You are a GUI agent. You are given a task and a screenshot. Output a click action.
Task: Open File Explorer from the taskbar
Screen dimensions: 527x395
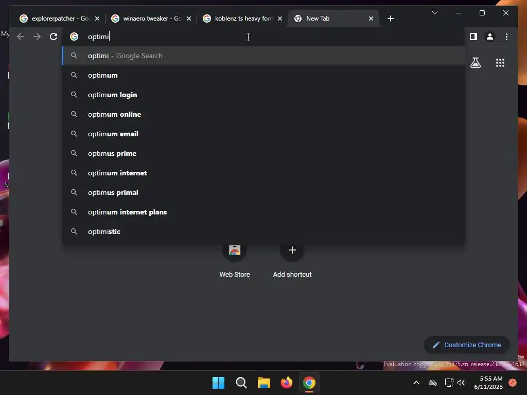(x=264, y=383)
